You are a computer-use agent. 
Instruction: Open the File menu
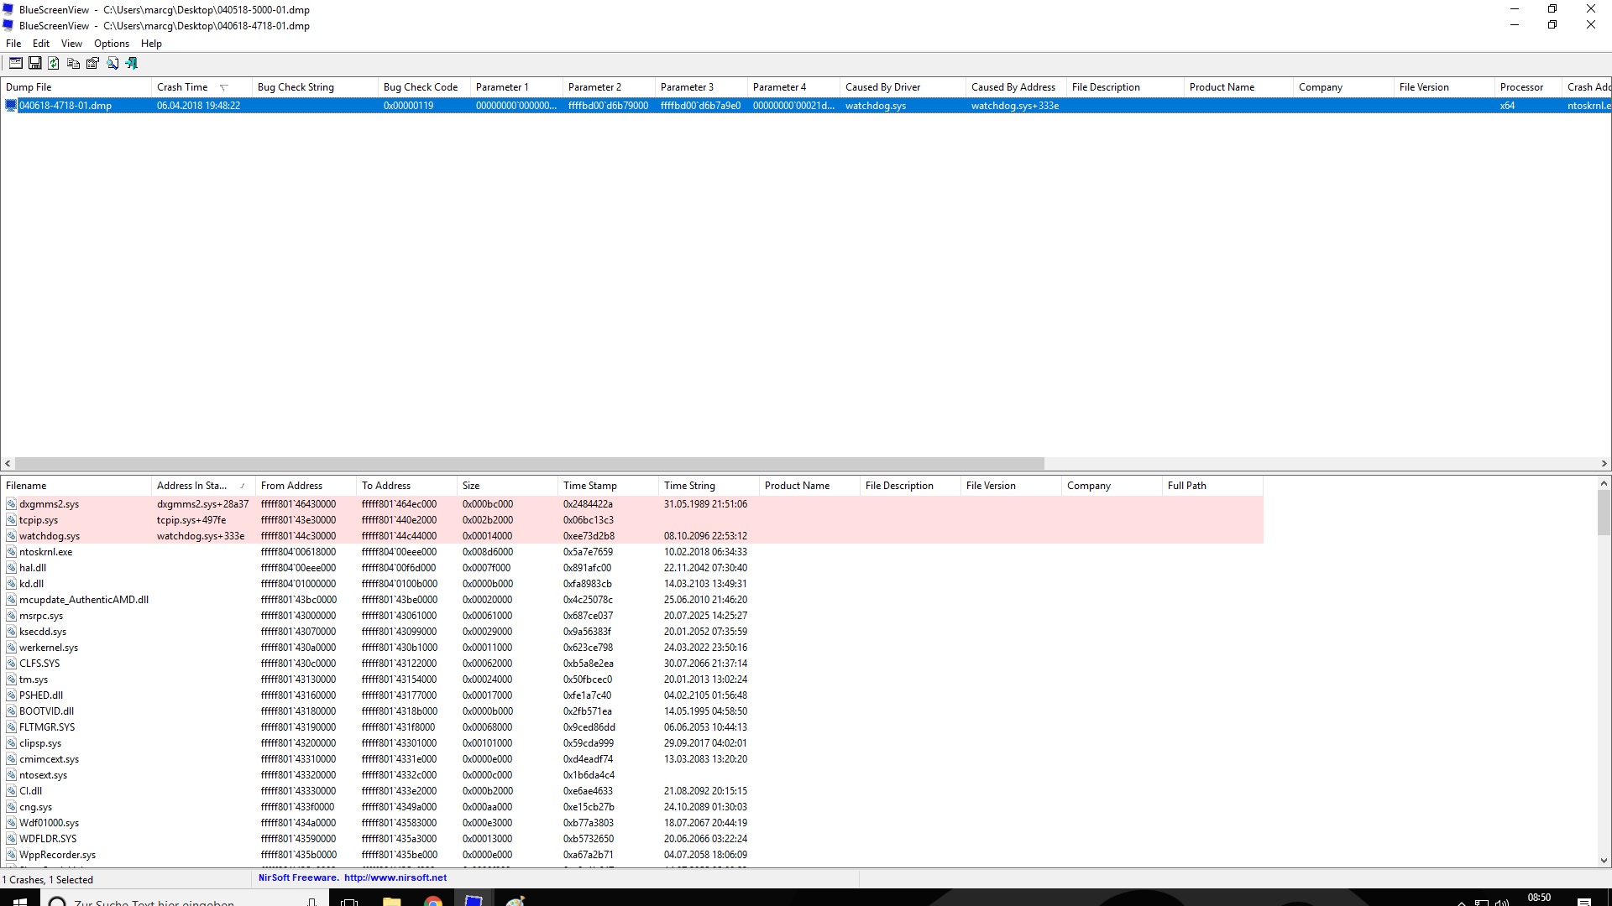click(x=13, y=44)
